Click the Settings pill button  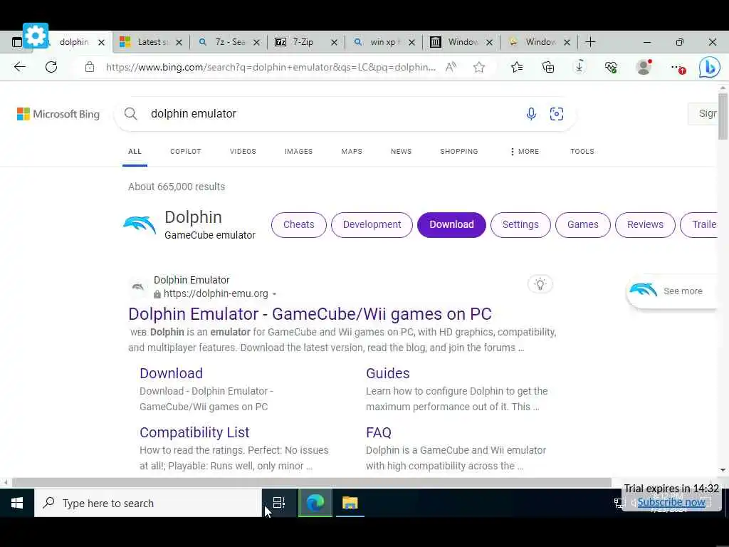tap(520, 224)
